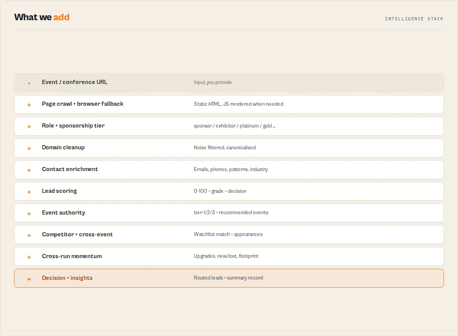Click the plus icon beside Role + sponsorship tier
Screen dimensions: 458x336
(29, 126)
